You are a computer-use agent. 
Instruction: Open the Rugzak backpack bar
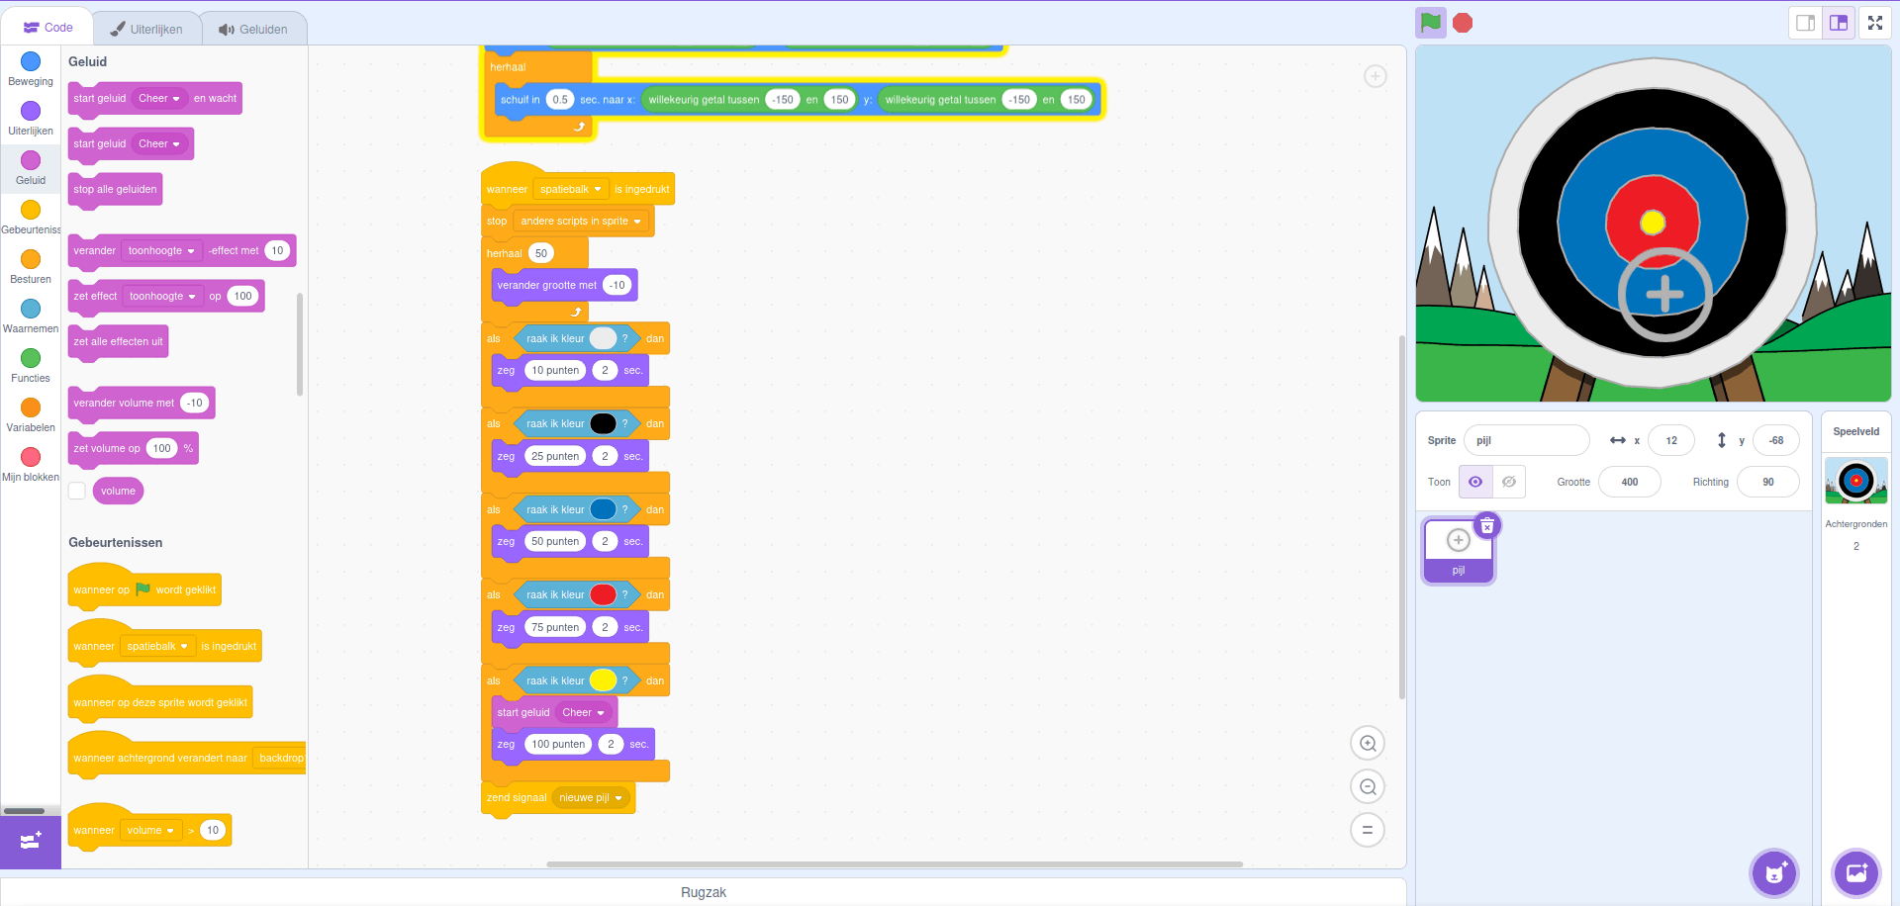(x=704, y=892)
